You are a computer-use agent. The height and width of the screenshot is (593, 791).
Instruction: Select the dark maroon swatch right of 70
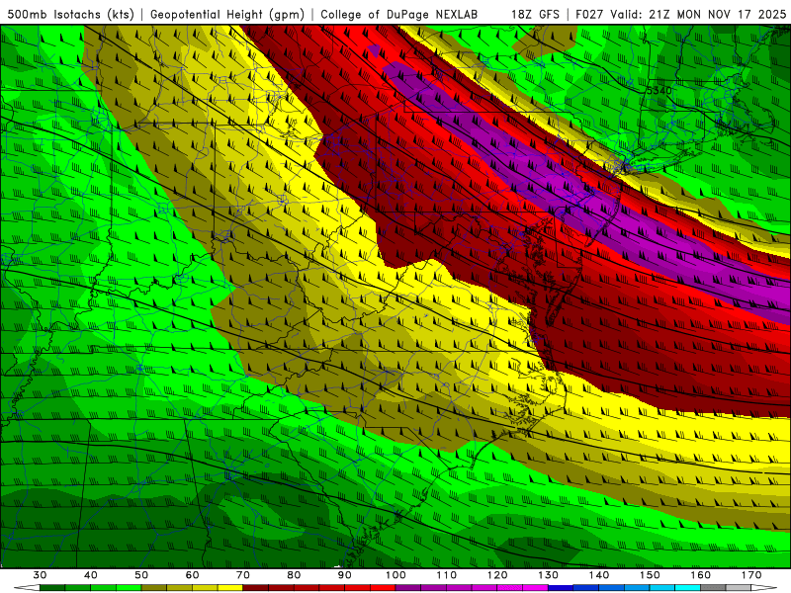coord(256,588)
